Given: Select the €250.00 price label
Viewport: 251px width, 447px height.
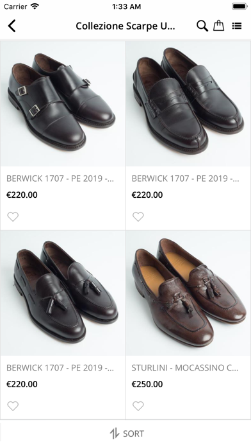Looking at the screenshot, I should pyautogui.click(x=147, y=384).
